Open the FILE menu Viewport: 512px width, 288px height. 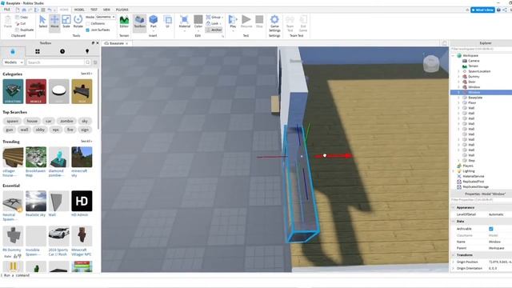(7, 10)
